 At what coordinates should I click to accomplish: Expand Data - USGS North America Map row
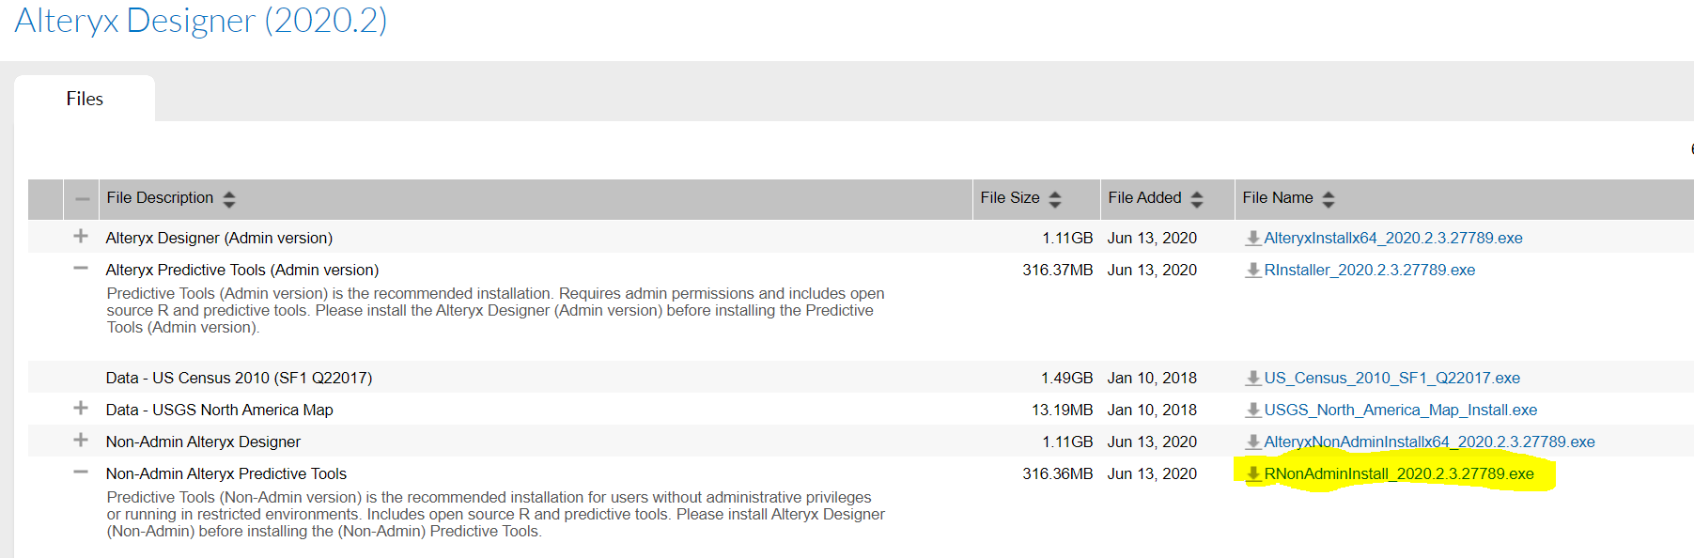click(x=81, y=409)
